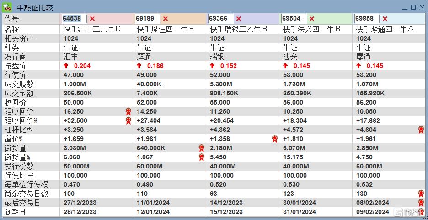This screenshot has height=220, width=428.
Task: Click the up arrow in 快手摩通四二牛A's price cell
Action: coord(358,66)
